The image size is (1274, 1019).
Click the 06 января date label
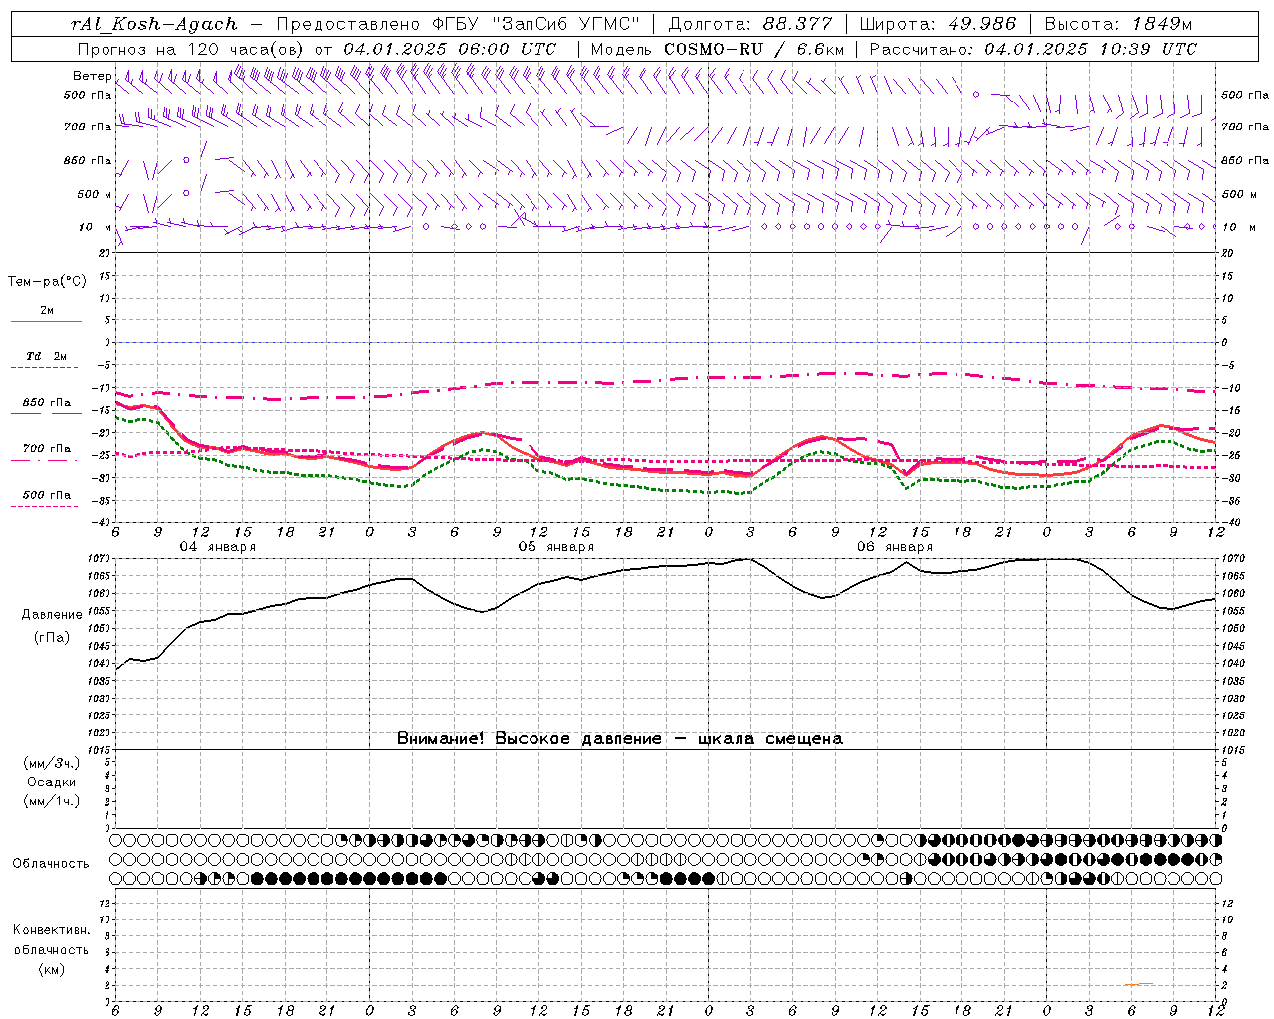coord(895,547)
